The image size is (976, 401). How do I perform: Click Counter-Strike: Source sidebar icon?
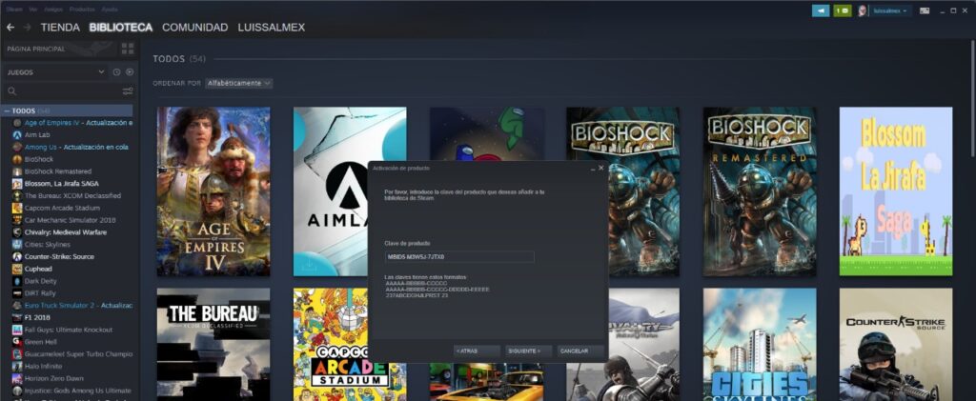point(17,257)
